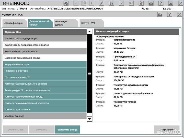Go to the Home screen icon
Screen dimensions: 184x138
pos(66,3)
